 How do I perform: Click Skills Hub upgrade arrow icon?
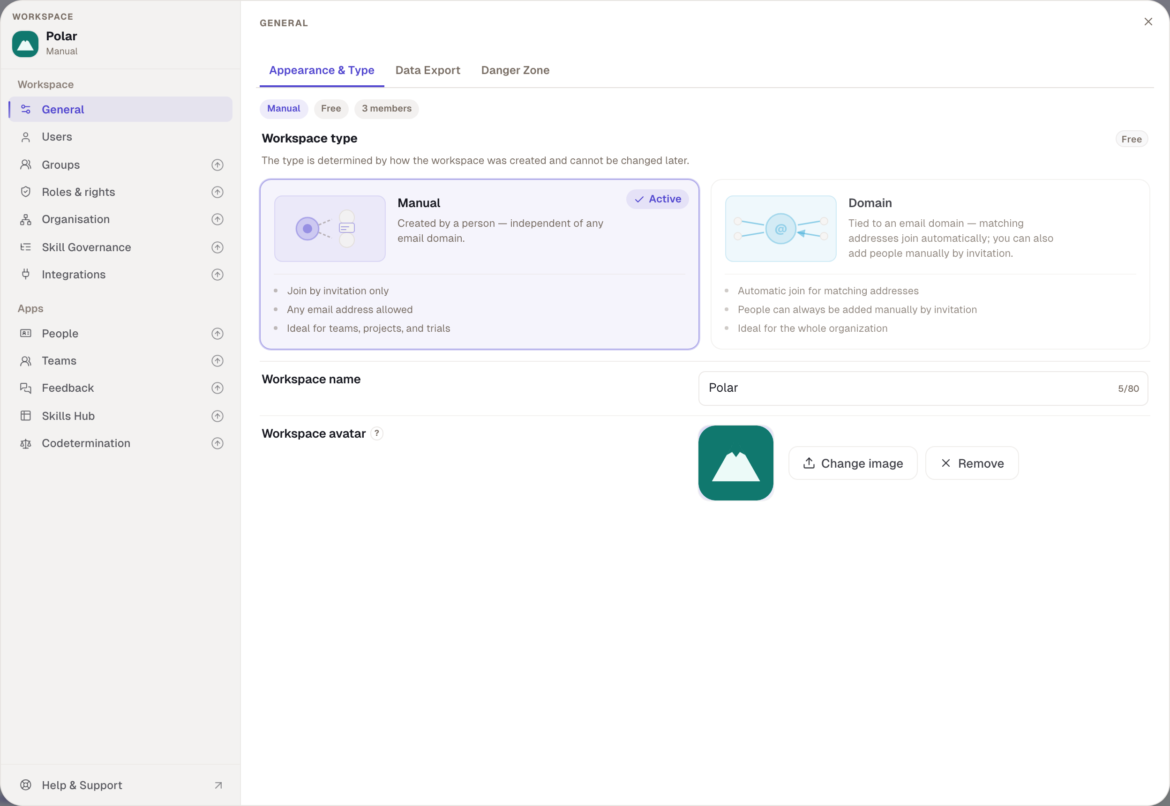coord(217,416)
